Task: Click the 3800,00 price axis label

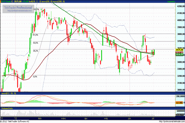Action: (x=181, y=34)
